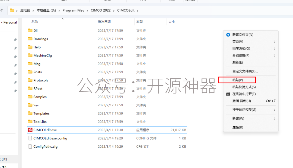Click the size value 21,017 KB
Viewport: 293px width, 168px height.
click(x=178, y=130)
